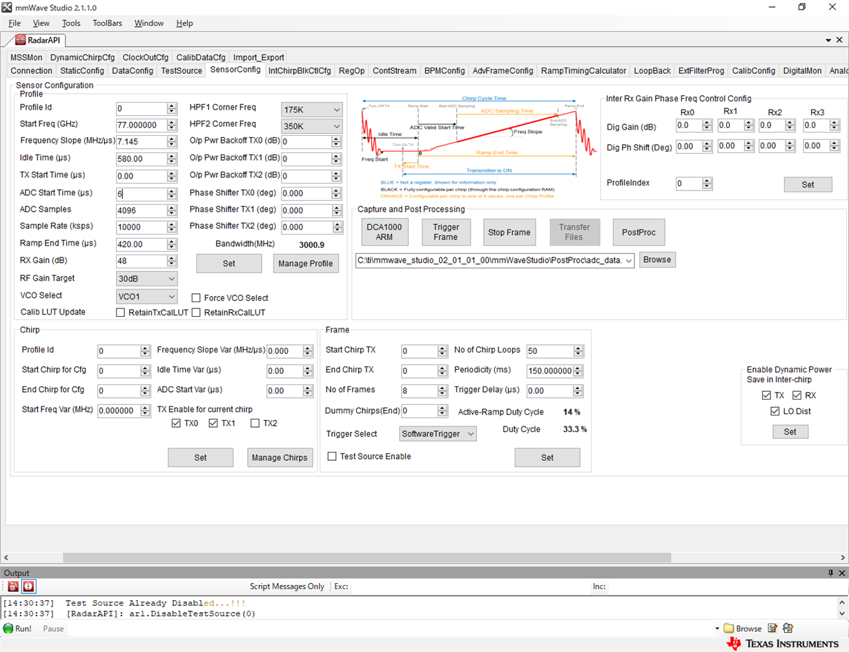Uncheck RX in Dynamic Power Save

pos(797,395)
